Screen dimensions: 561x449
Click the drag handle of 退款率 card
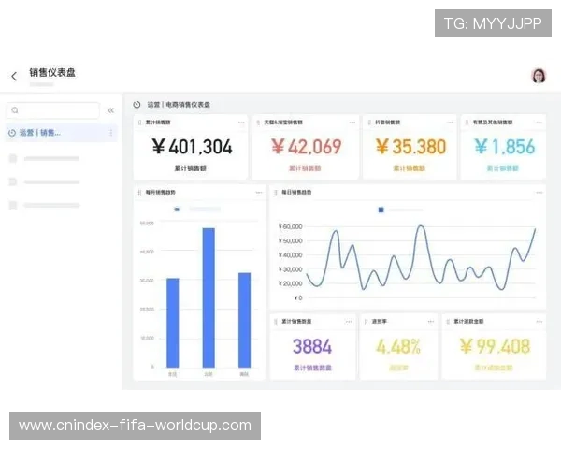(366, 322)
